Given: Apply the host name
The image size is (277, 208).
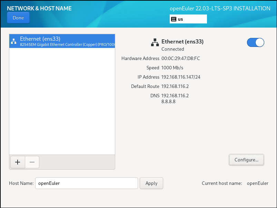Looking at the screenshot, I should click(x=151, y=183).
